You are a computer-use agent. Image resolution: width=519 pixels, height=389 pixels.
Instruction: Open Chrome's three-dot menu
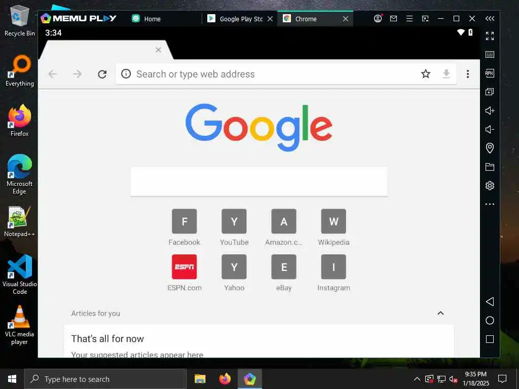[468, 74]
